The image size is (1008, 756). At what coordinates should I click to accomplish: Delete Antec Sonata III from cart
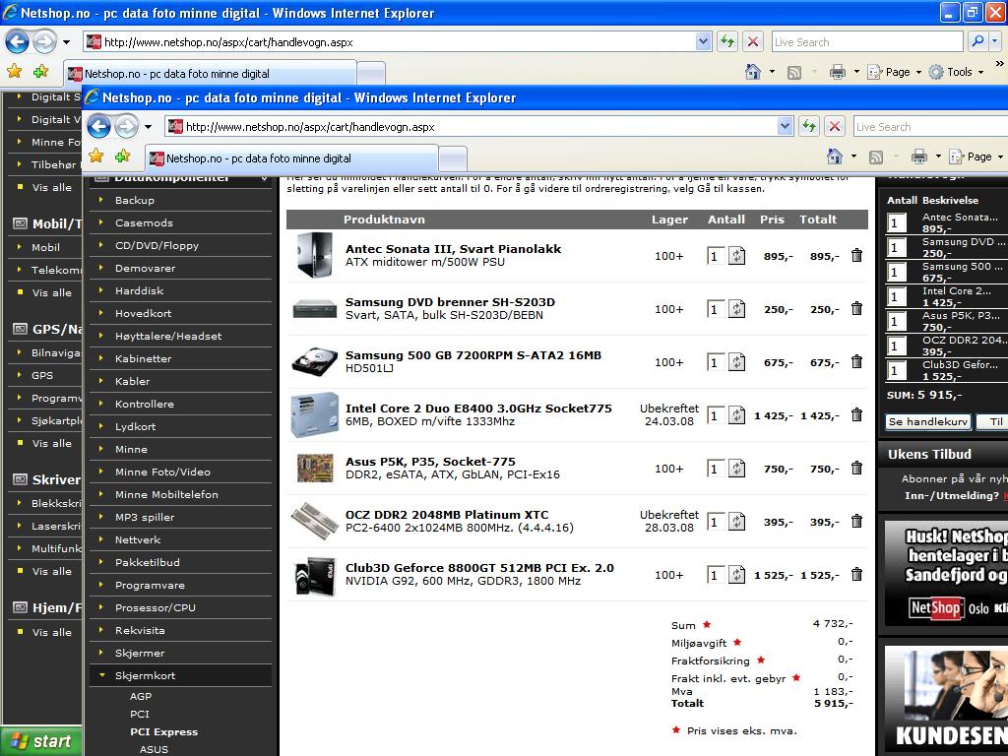(856, 256)
